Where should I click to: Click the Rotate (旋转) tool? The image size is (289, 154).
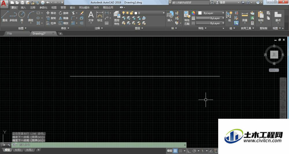click(64, 13)
